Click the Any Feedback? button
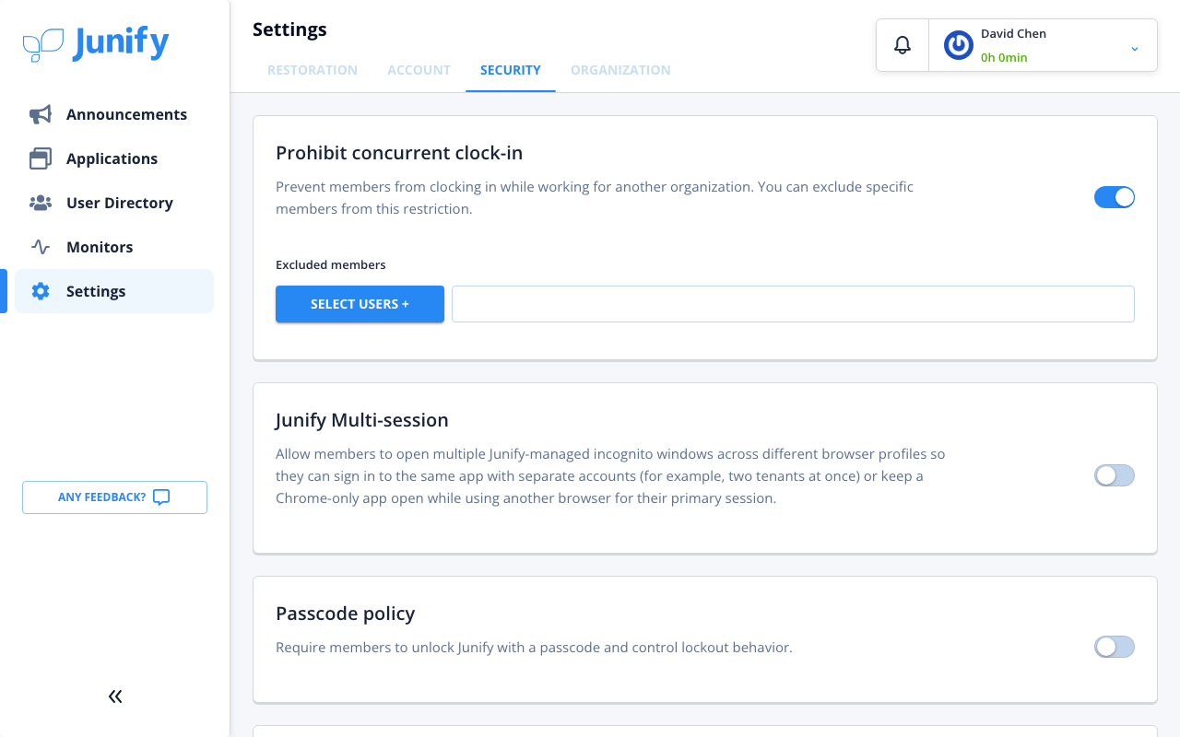Viewport: 1180px width, 737px height. [114, 497]
